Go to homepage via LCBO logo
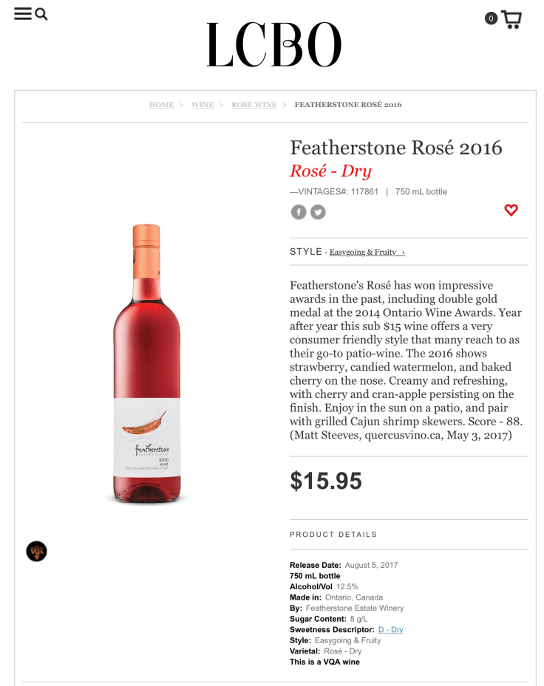Viewport: 544px width, 686px height. pyautogui.click(x=273, y=44)
